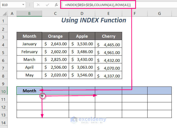Image resolution: width=177 pixels, height=128 pixels.
Task: Select the cell with $ 4,070.00
Action: [x=109, y=67]
